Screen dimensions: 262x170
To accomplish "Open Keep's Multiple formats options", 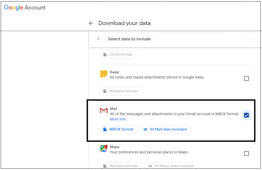I will coord(121,91).
